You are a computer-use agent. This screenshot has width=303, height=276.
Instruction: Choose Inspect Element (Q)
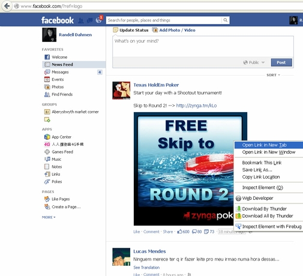269,188
